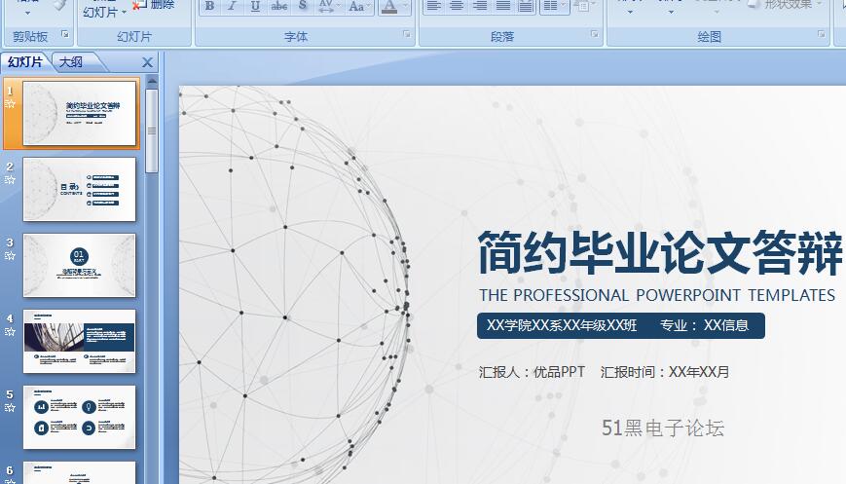846x484 pixels.
Task: Open the 字体 dialog launcher
Action: pos(406,34)
